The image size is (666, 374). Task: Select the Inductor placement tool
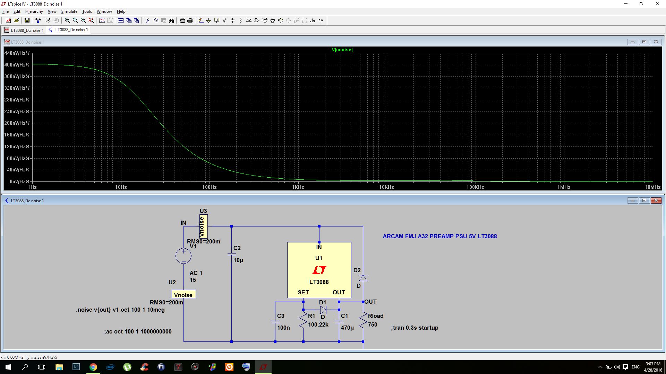click(241, 20)
